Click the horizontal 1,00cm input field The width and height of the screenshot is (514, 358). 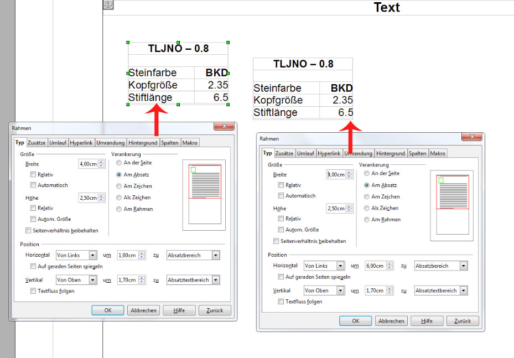coord(127,256)
